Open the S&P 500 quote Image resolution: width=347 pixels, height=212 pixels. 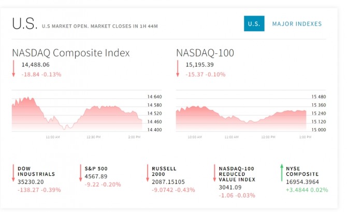96,168
